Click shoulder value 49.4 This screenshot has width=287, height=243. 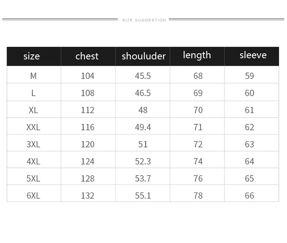tap(143, 127)
